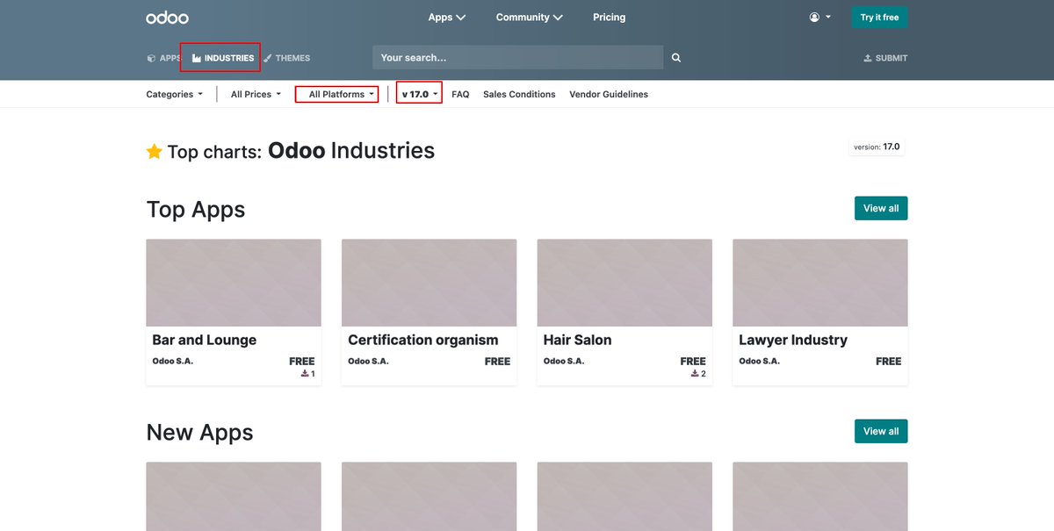Click the Submit link
The height and width of the screenshot is (531, 1054).
885,58
